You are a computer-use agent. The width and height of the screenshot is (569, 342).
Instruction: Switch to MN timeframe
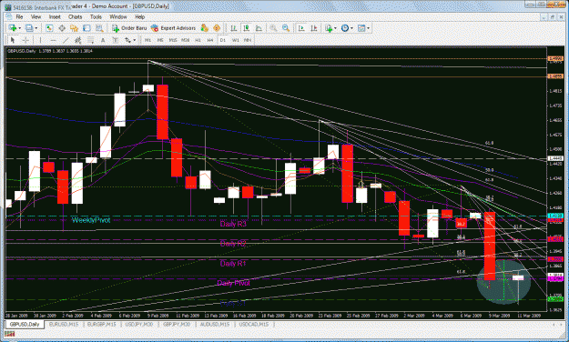pos(248,40)
